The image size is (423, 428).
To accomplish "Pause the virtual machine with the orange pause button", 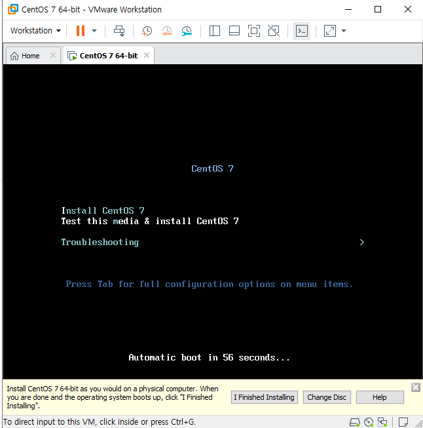I will [x=81, y=31].
